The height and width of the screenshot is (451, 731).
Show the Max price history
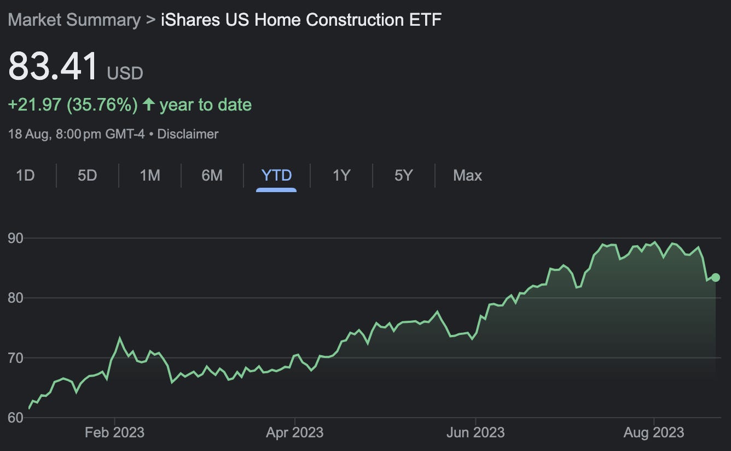(x=467, y=175)
